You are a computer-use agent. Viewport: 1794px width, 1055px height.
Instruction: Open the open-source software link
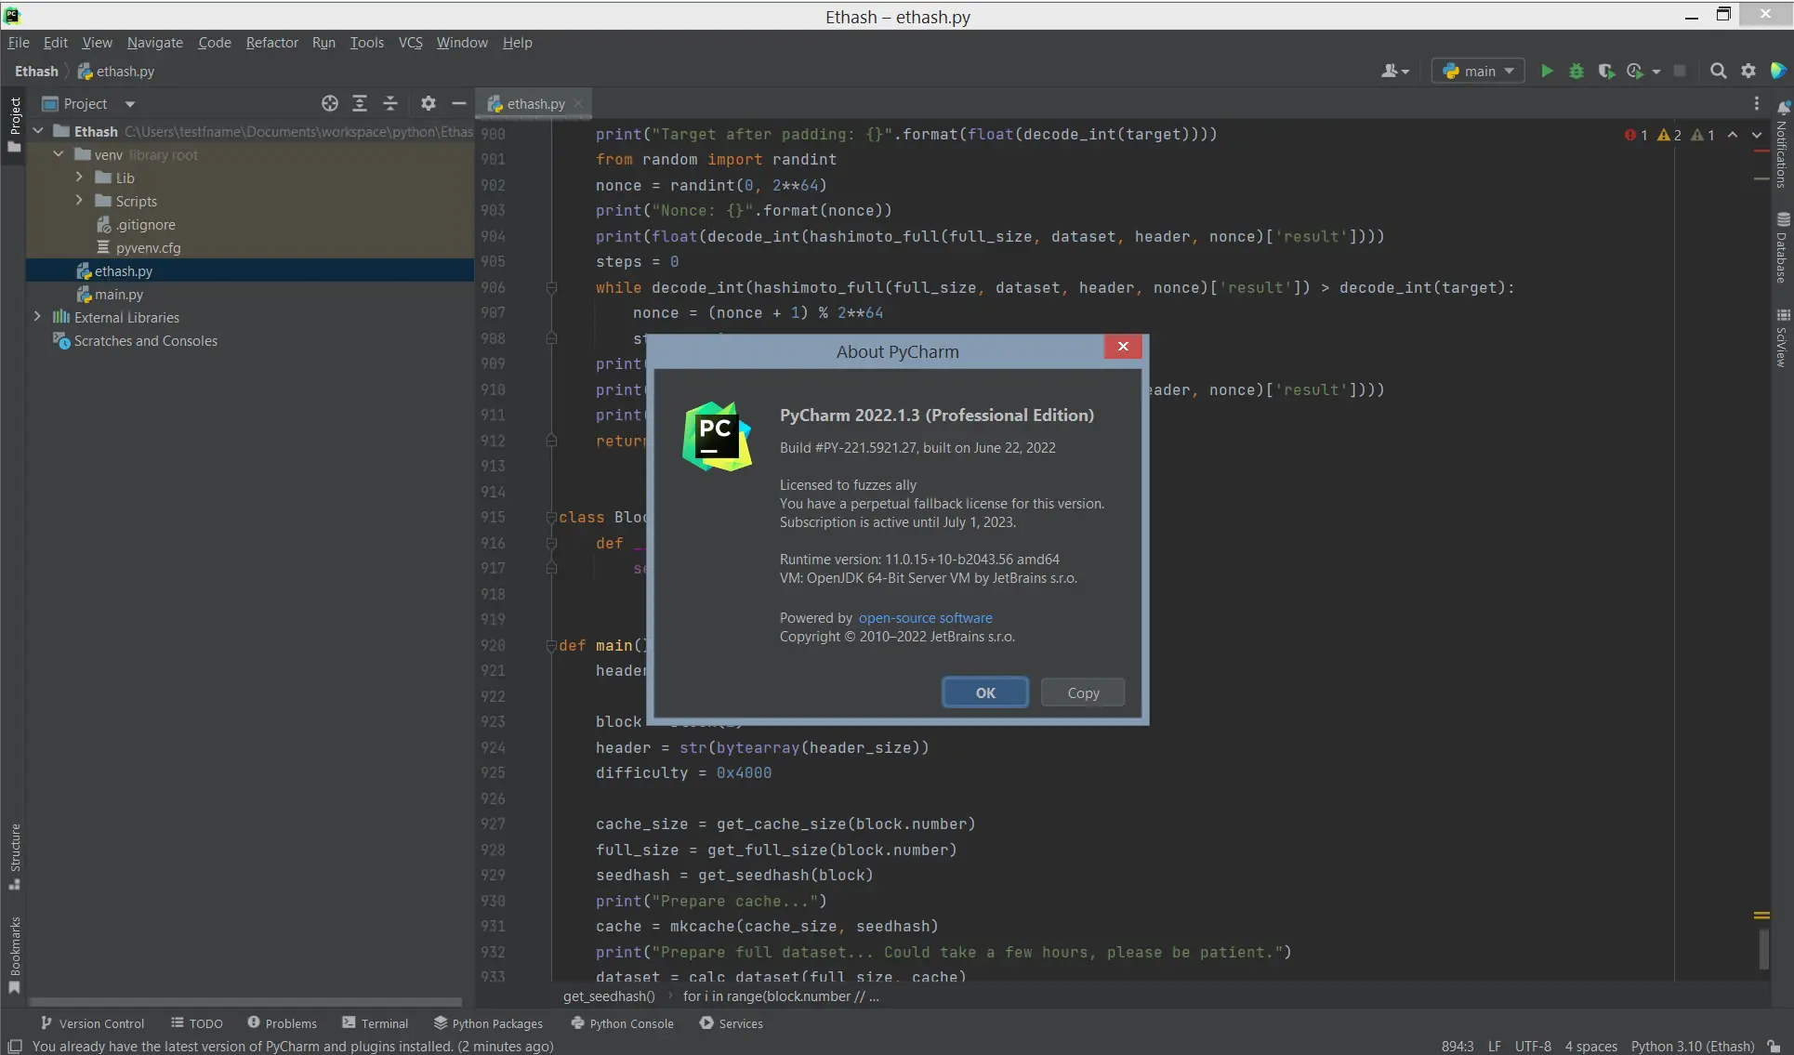[x=925, y=618]
